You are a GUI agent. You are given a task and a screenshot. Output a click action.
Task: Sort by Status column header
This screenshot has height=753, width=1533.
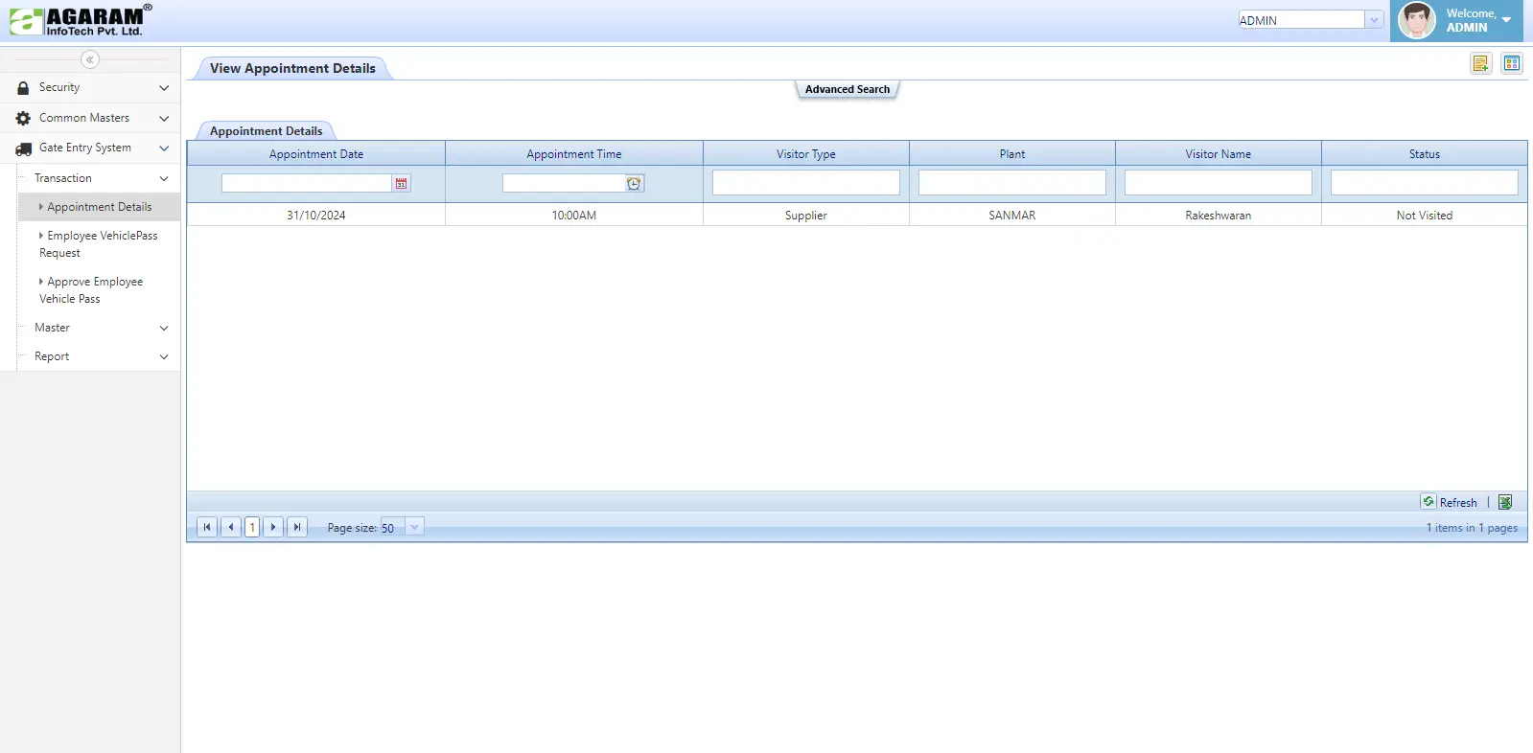[1425, 154]
